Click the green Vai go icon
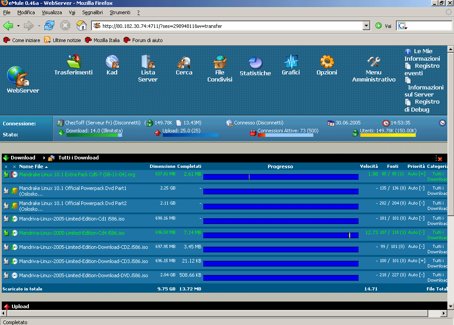This screenshot has height=325, width=454. point(379,26)
